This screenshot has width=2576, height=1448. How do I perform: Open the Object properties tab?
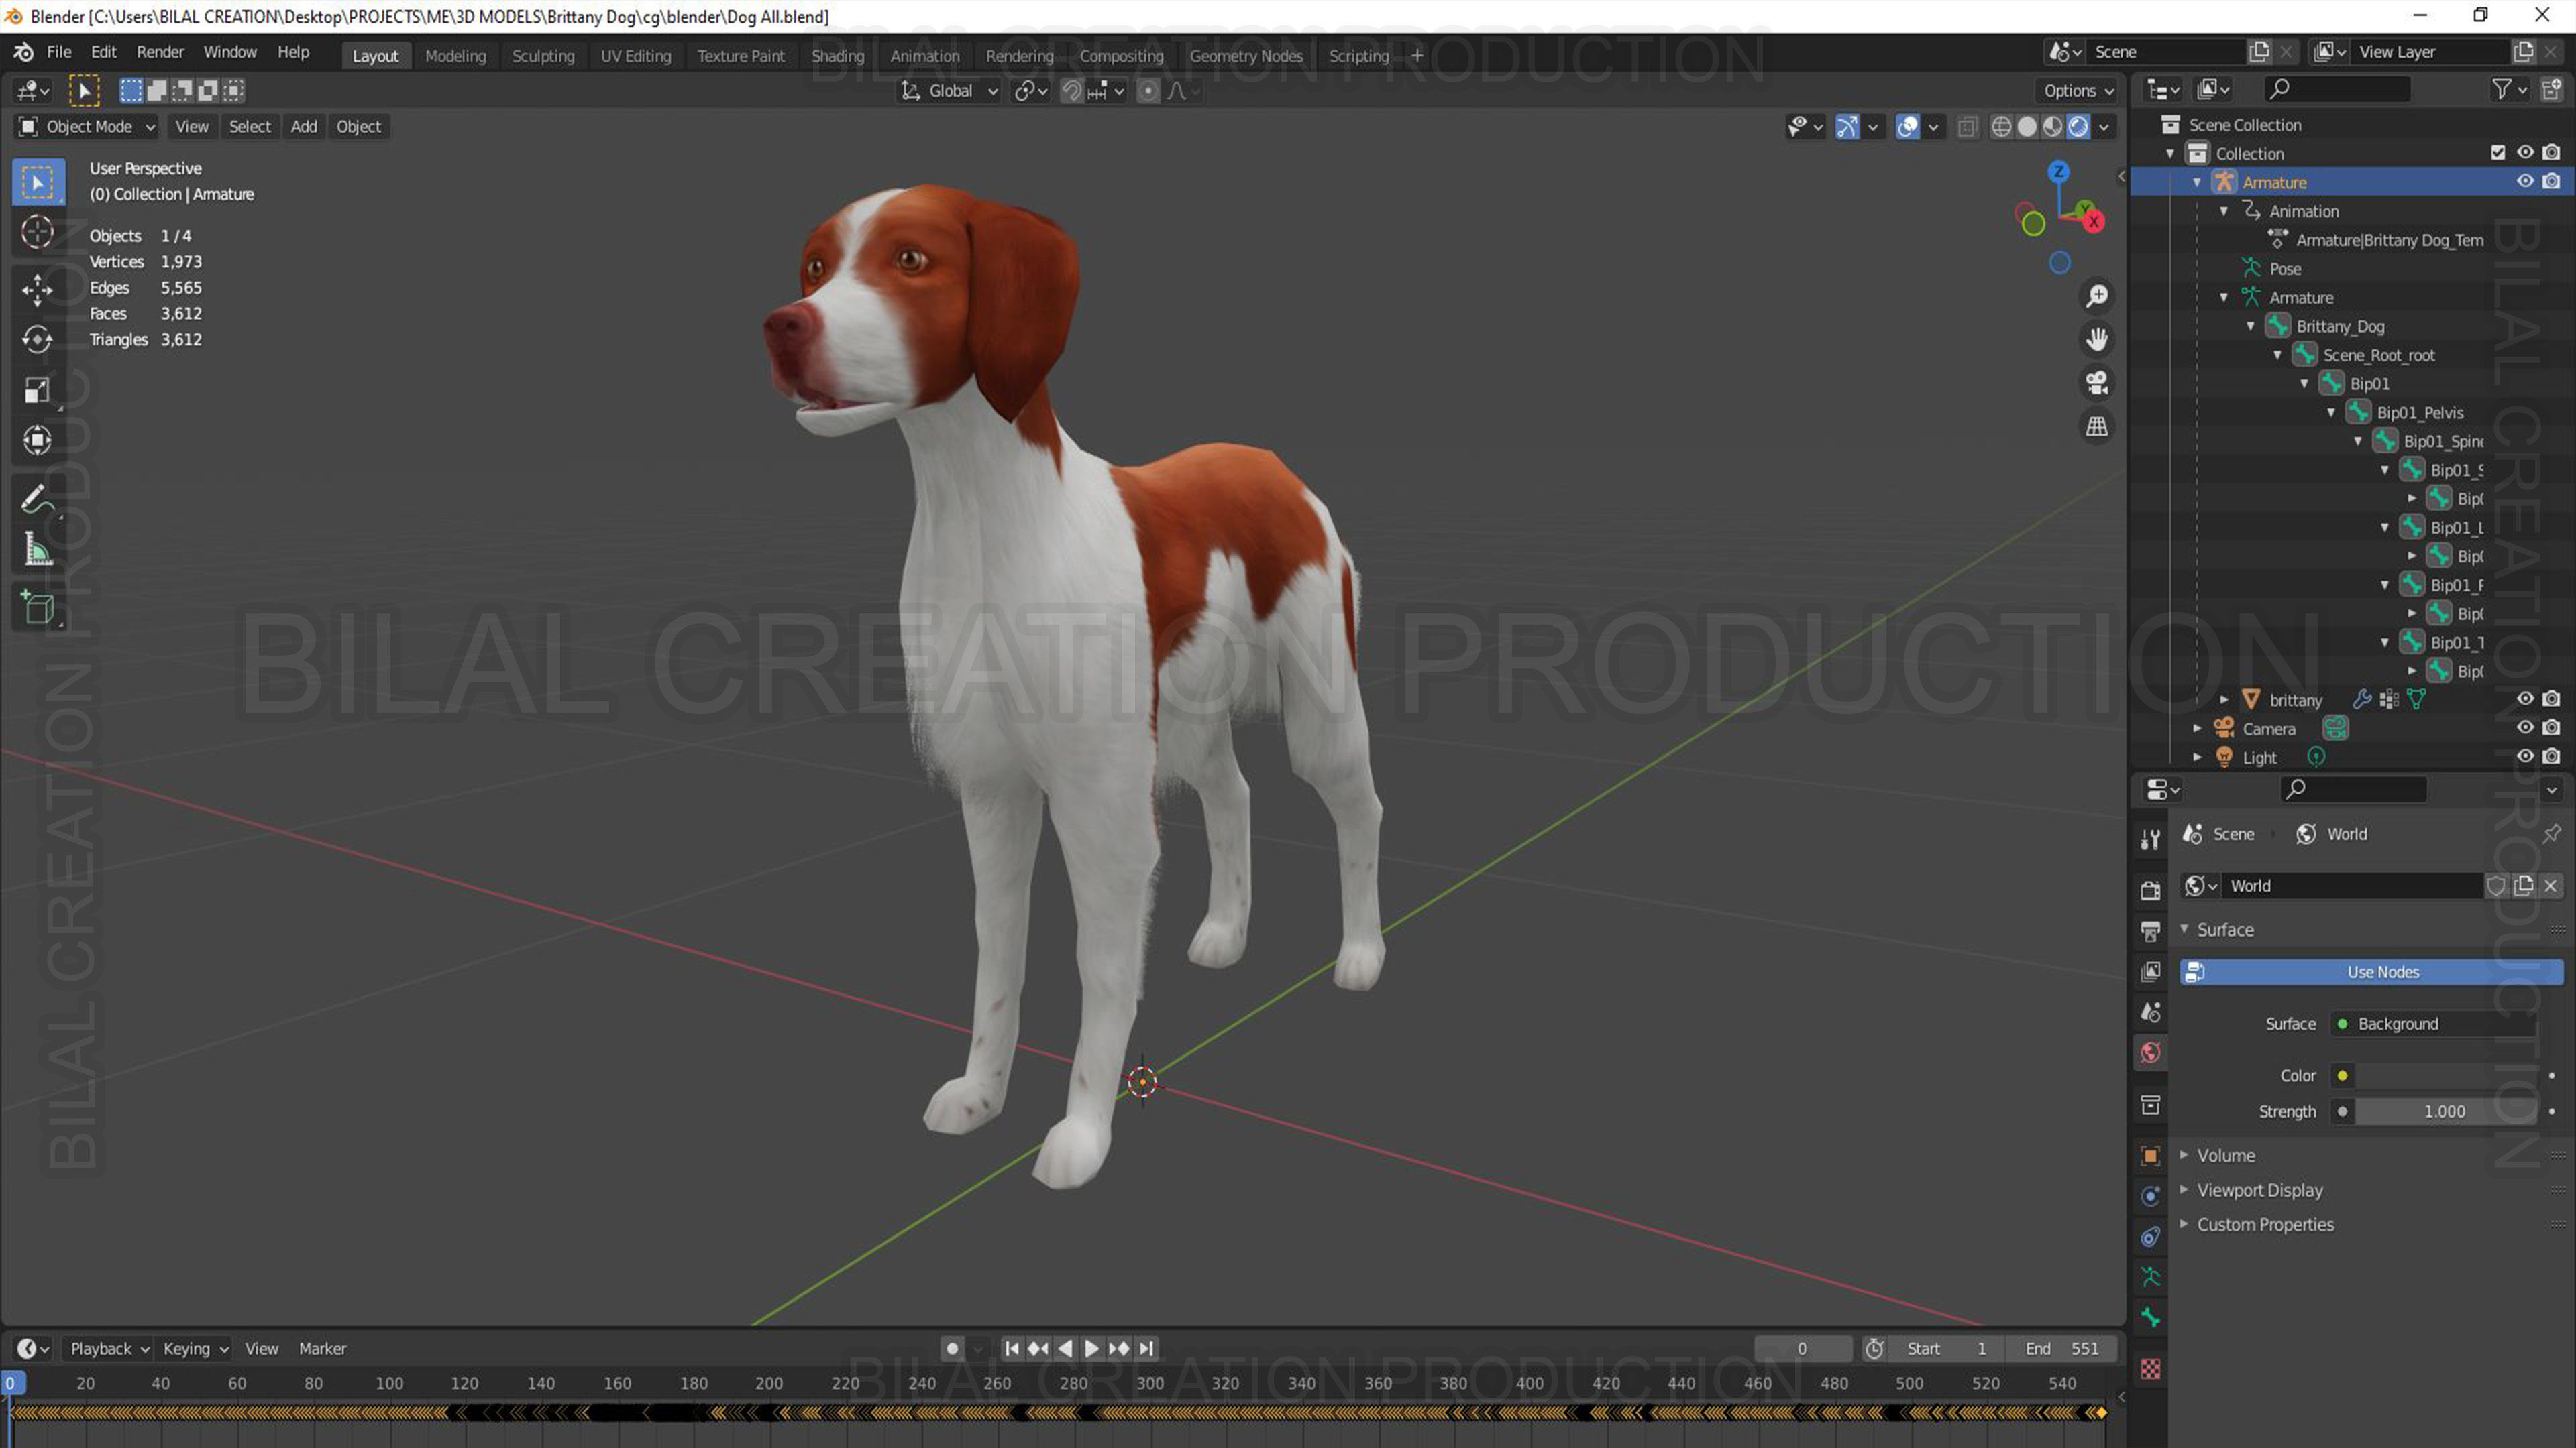point(2150,1155)
